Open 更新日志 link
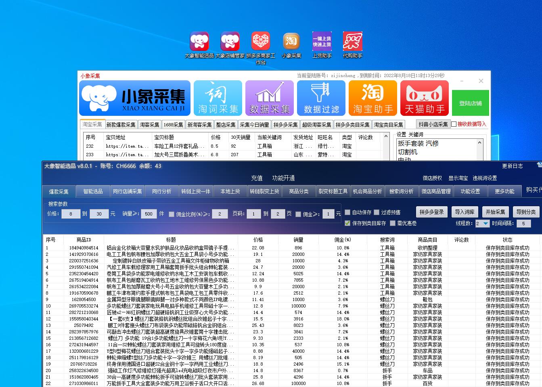 pyautogui.click(x=513, y=166)
